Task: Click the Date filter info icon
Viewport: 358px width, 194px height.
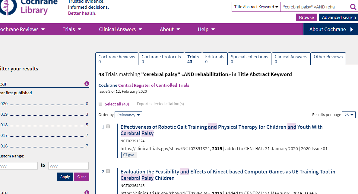Action: click(x=87, y=192)
